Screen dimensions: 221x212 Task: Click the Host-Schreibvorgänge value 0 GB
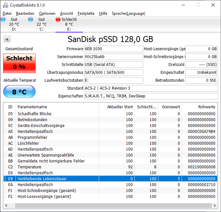(x=202, y=57)
